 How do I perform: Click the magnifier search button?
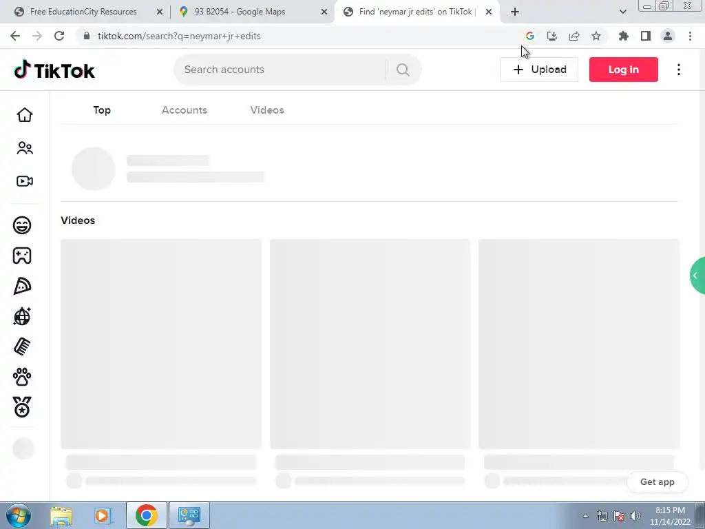pos(403,70)
